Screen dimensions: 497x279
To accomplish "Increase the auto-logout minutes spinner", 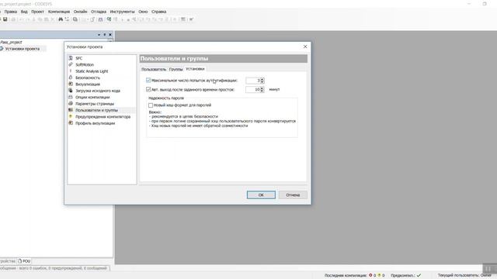I will pyautogui.click(x=262, y=88).
